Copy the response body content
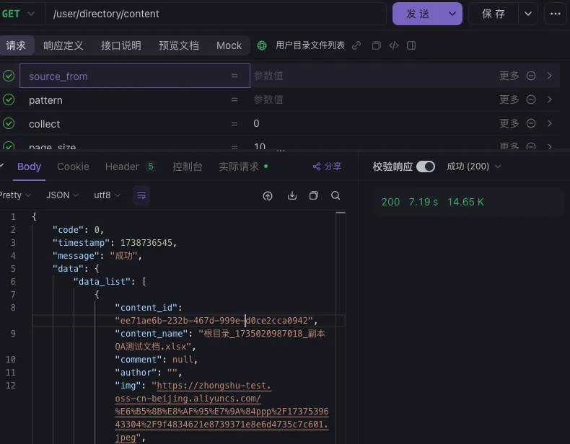 (x=314, y=195)
